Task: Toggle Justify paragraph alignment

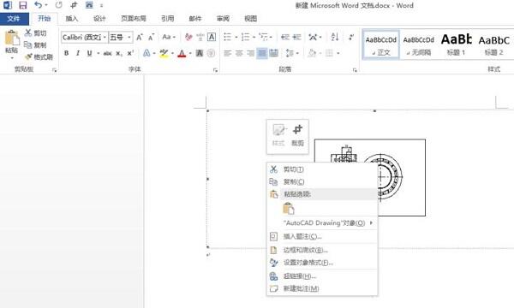Action: point(261,53)
